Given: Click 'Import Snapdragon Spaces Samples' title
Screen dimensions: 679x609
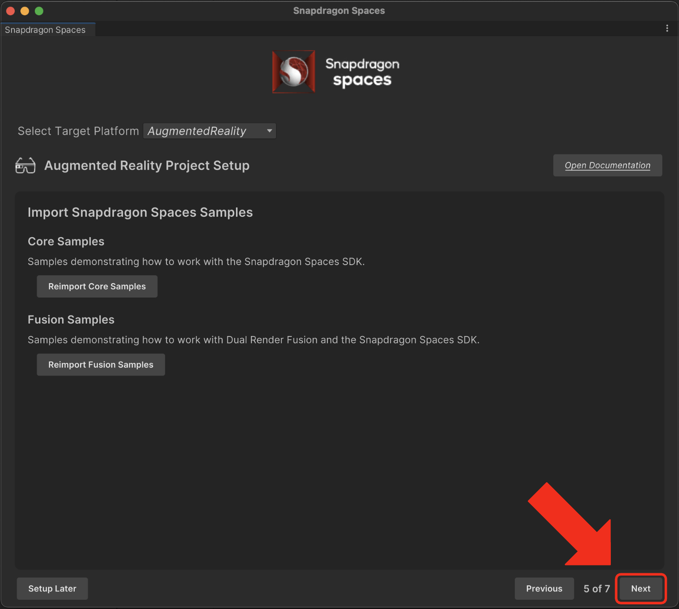Looking at the screenshot, I should coord(140,213).
